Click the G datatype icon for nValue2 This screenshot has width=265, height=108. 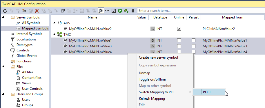point(153,29)
